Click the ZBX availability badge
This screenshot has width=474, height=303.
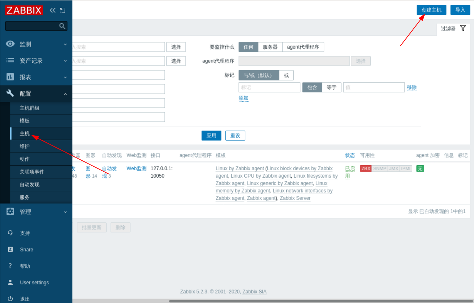click(366, 168)
